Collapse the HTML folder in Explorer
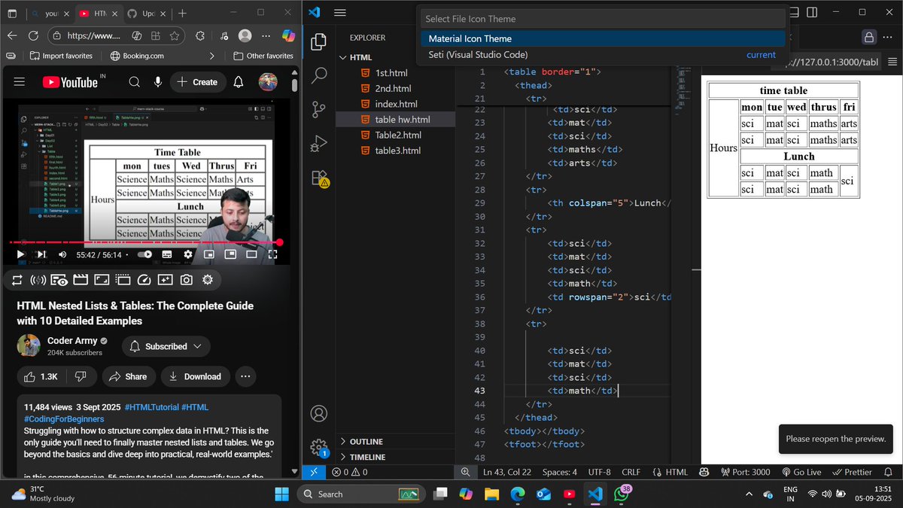Image resolution: width=903 pixels, height=508 pixels. click(x=343, y=57)
